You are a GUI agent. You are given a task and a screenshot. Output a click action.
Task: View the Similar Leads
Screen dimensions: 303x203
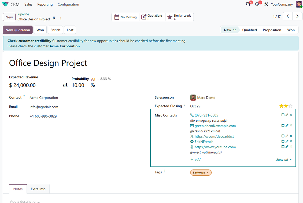(x=179, y=17)
